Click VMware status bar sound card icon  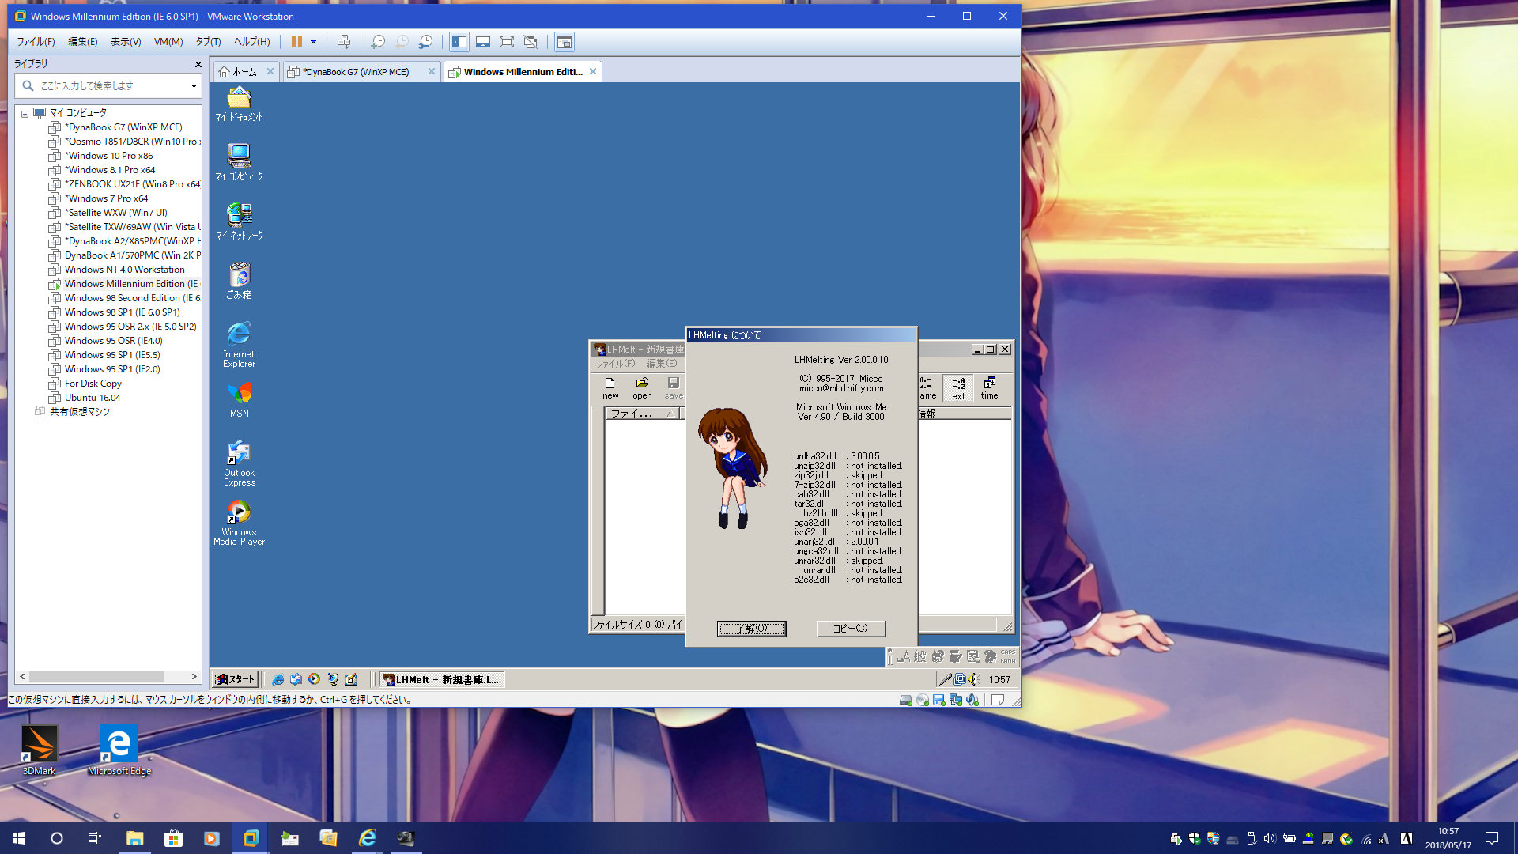coord(972,700)
